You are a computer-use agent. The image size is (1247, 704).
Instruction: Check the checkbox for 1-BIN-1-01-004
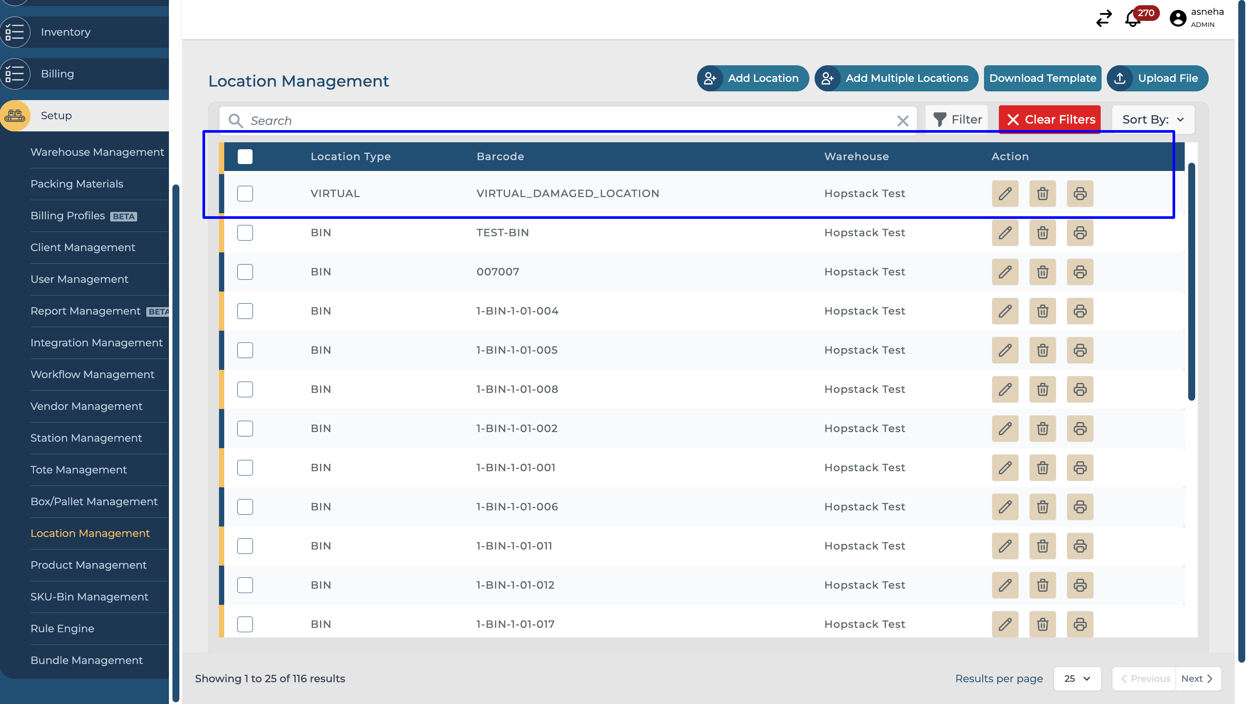(245, 311)
